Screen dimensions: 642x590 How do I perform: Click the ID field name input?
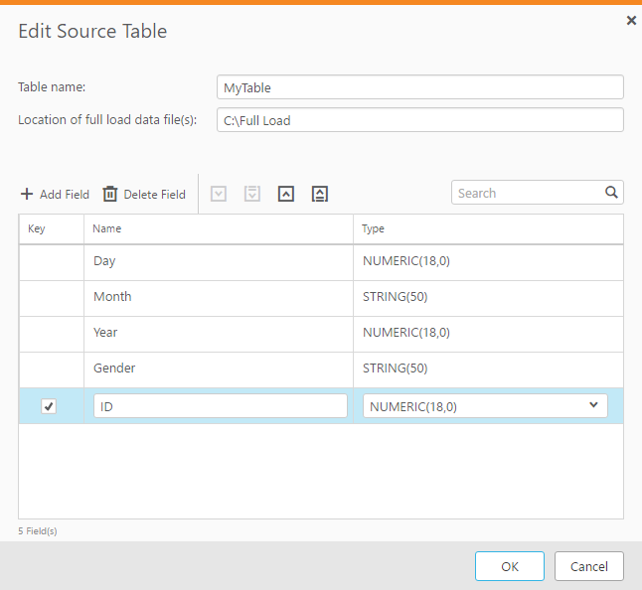pyautogui.click(x=220, y=406)
